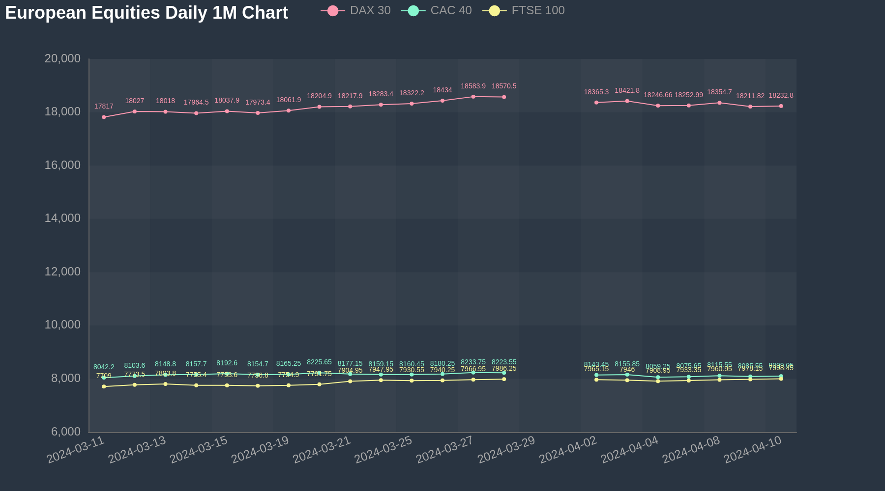Click the x-axis date 2024-03-29

coord(506,450)
